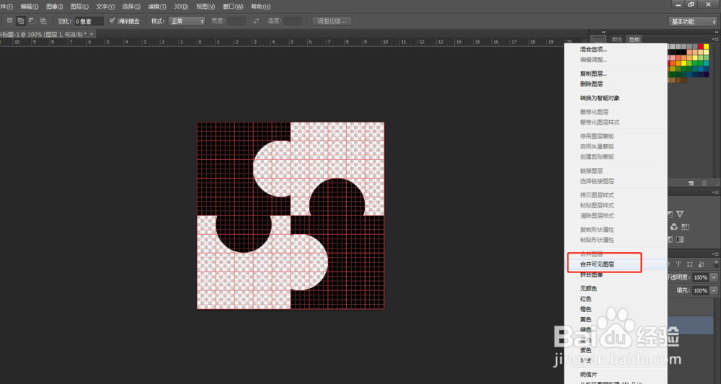
Task: Click the smart object layer filter icon
Action: (x=702, y=264)
